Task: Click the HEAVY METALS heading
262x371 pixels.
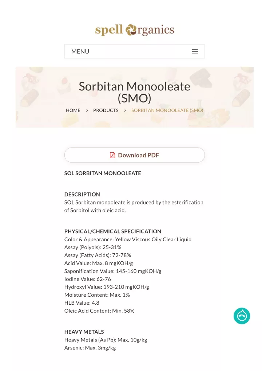Action: 84,332
